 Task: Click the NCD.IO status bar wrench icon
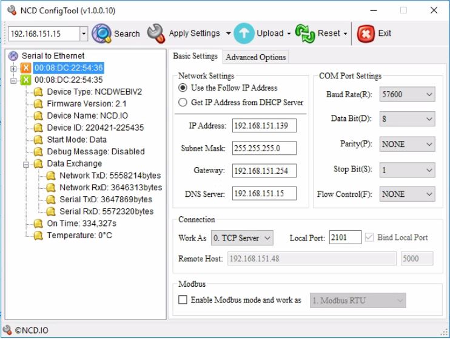(x=7, y=330)
